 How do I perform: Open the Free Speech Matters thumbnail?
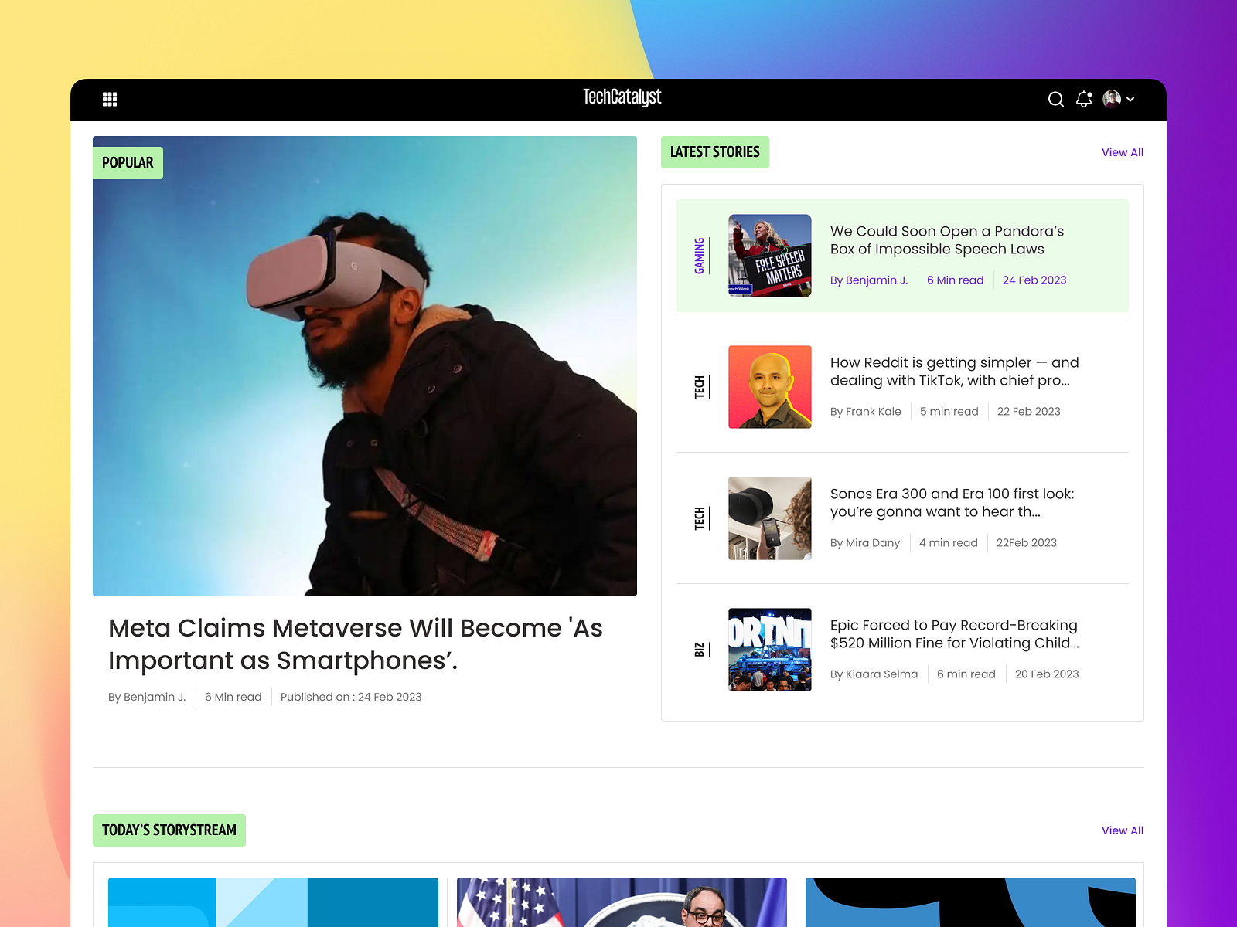[x=770, y=256]
